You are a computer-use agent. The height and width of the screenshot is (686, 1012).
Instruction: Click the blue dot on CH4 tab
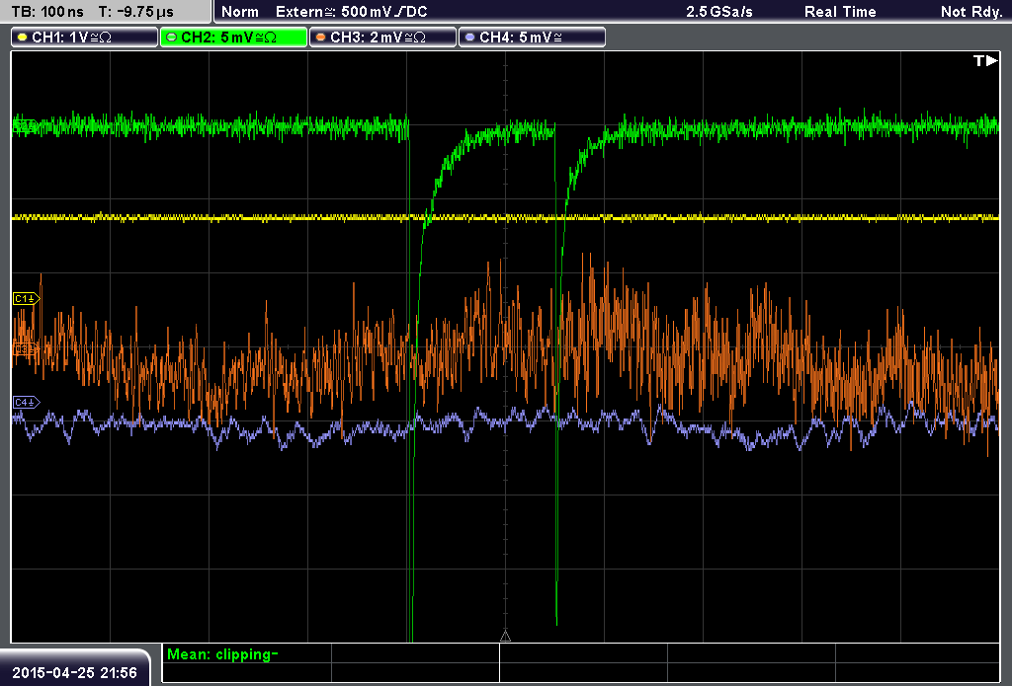[x=469, y=38]
